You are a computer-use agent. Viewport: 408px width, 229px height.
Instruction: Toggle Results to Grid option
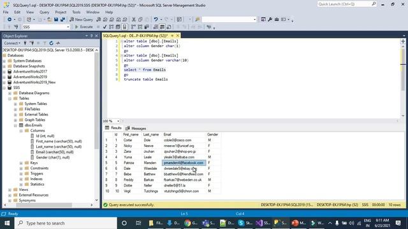pyautogui.click(x=162, y=27)
